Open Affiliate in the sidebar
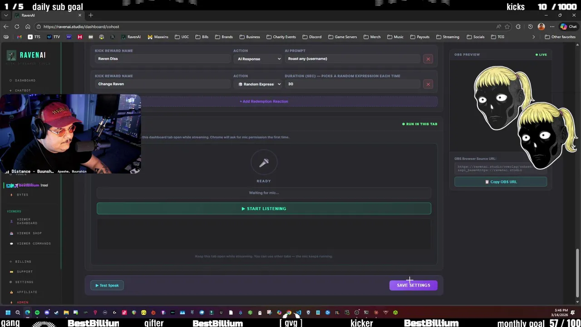Viewport: 581px width, 327px height. pos(27,292)
